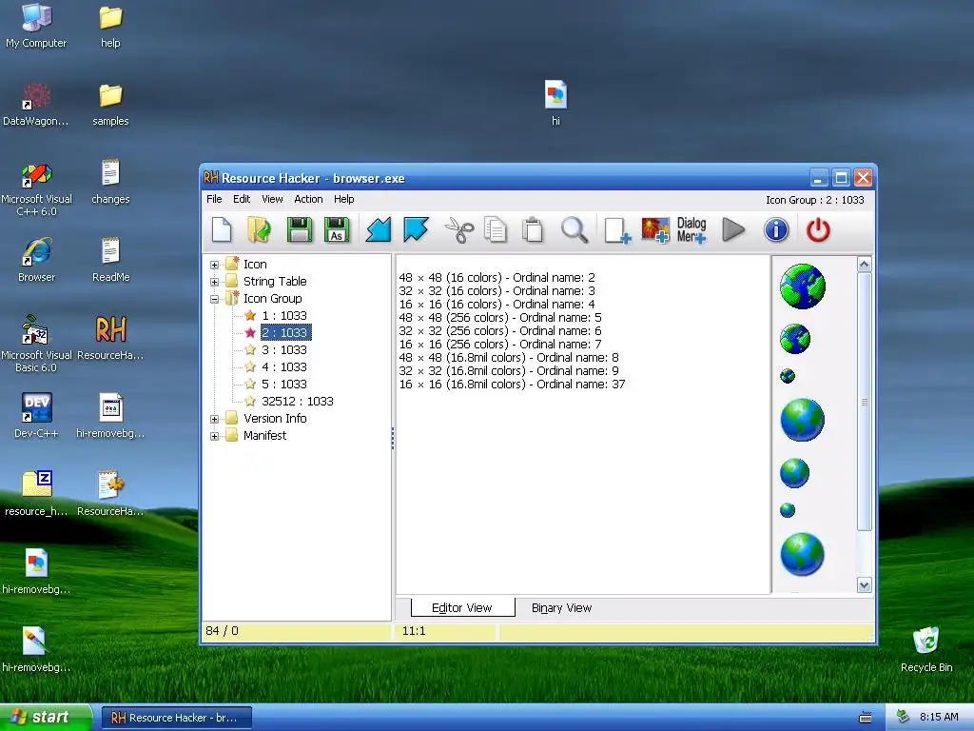Screen dimensions: 974x731
Task: Collapse the Icon Group tree node
Action: 214,299
